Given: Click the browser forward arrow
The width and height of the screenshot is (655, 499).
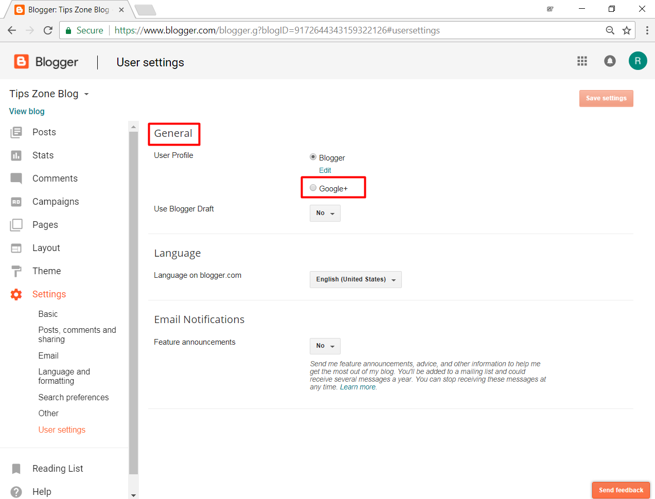Looking at the screenshot, I should point(30,30).
